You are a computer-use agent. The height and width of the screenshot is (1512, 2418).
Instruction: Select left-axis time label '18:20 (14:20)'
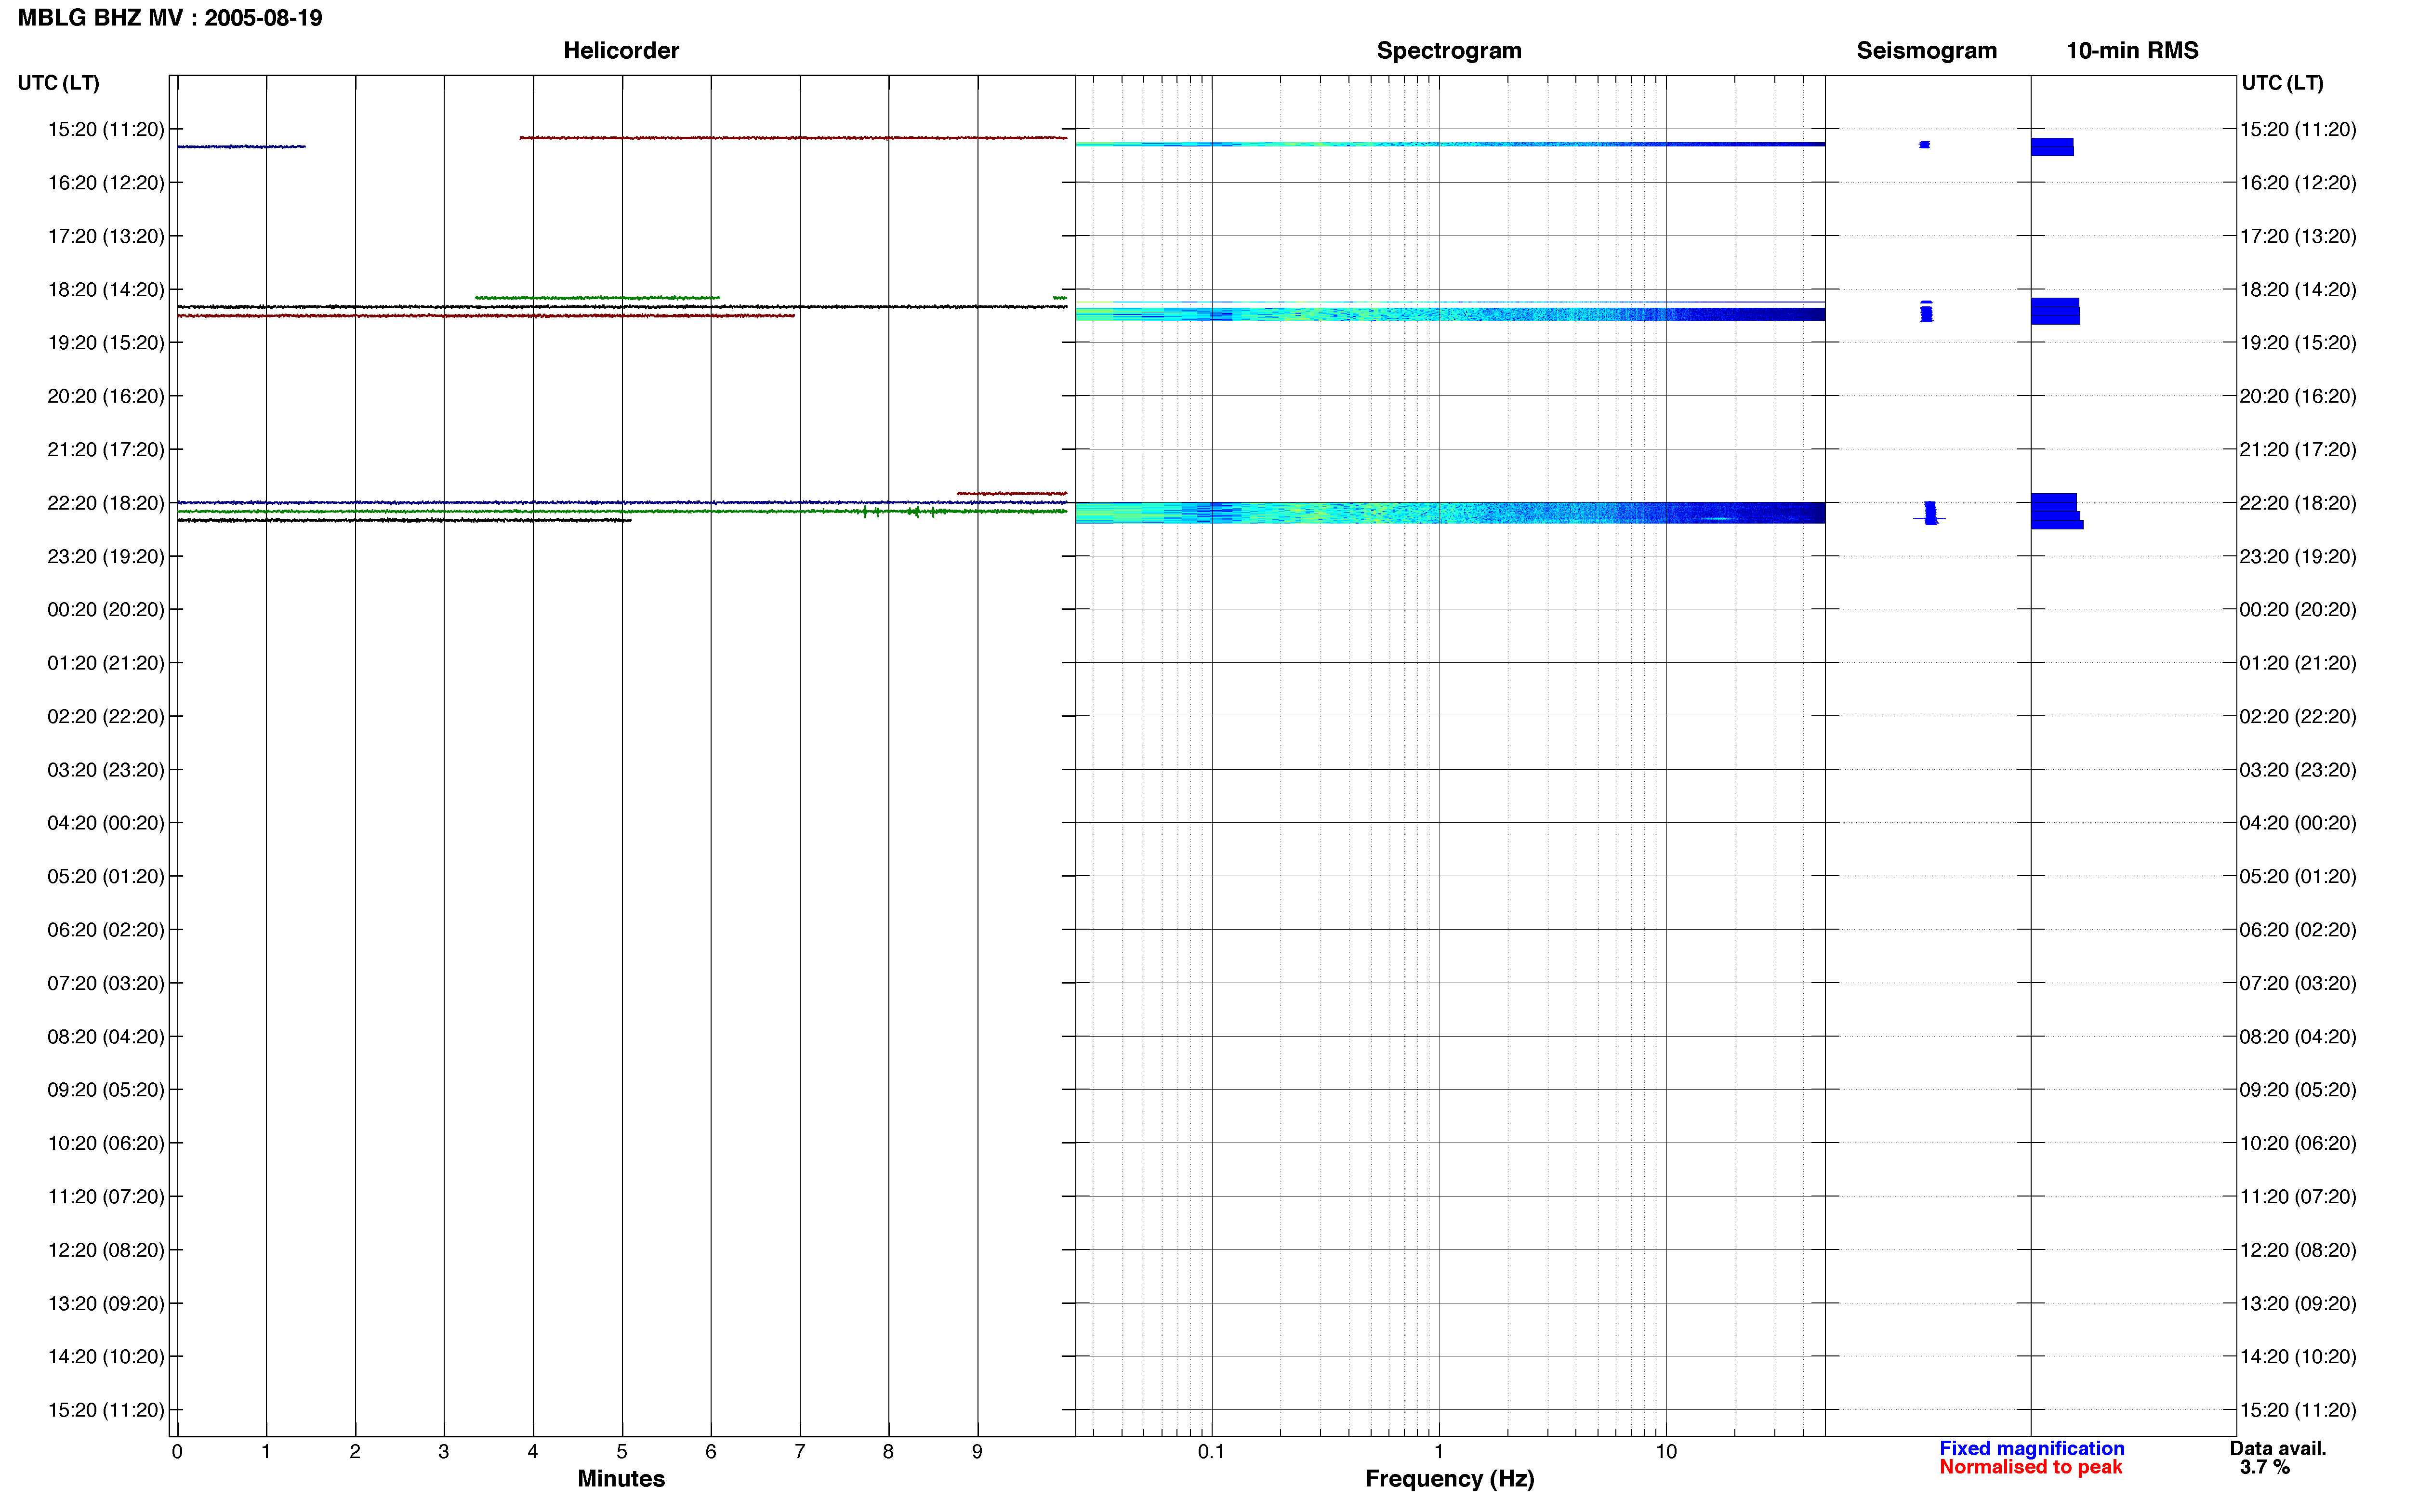point(105,290)
